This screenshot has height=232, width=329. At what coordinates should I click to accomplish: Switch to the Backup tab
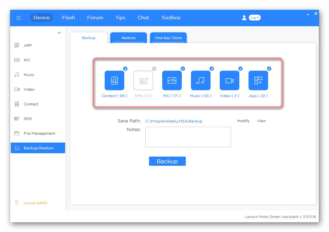(89, 38)
